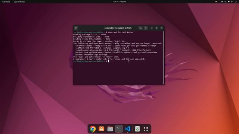Click the 'ratbagd' package name
This screenshot has width=239, height=134.
click(103, 55)
